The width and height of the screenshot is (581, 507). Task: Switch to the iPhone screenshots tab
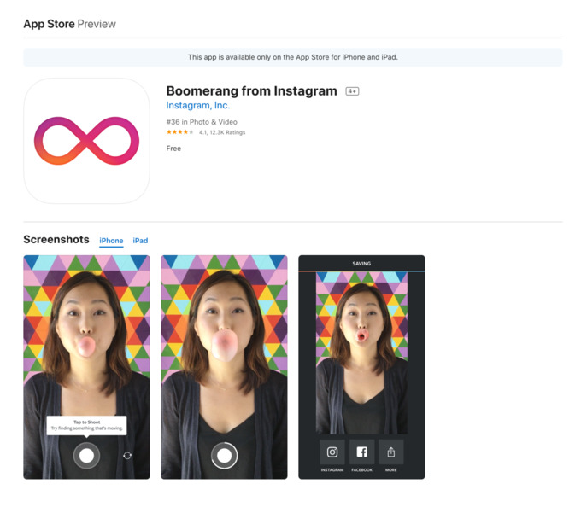111,241
